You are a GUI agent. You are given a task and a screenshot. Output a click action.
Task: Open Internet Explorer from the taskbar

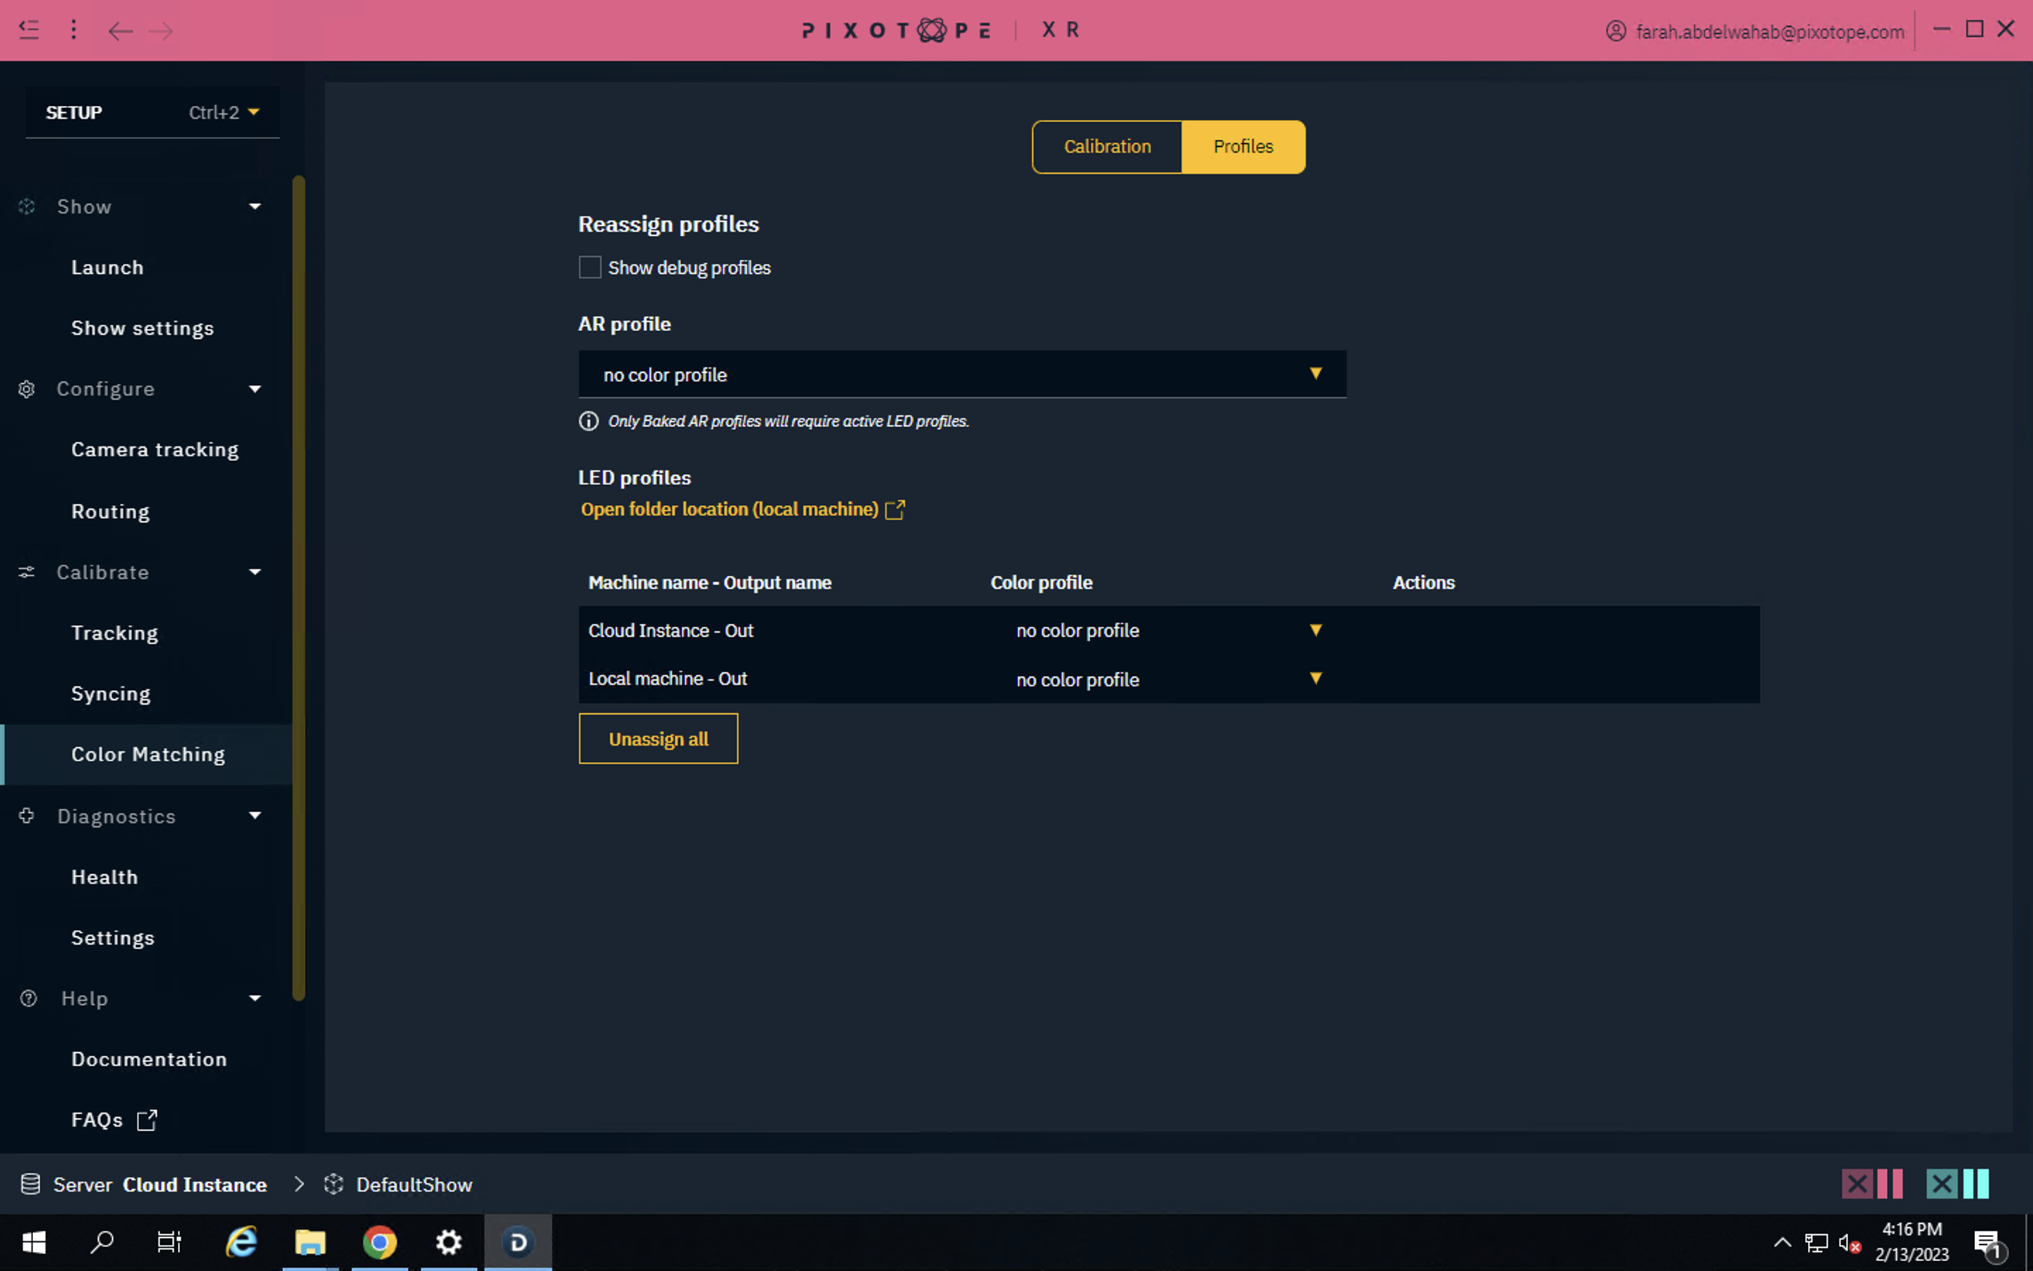(241, 1241)
